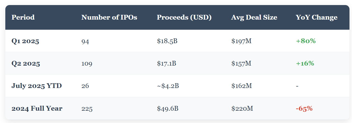The image size is (352, 123).
Task: Select the red -65% change value
Action: (x=304, y=108)
